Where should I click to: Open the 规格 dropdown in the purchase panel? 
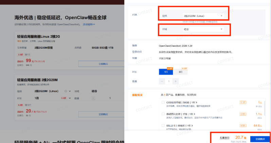coord(203,16)
